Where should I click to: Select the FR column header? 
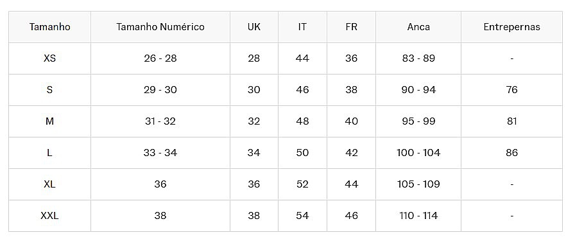tap(351, 27)
